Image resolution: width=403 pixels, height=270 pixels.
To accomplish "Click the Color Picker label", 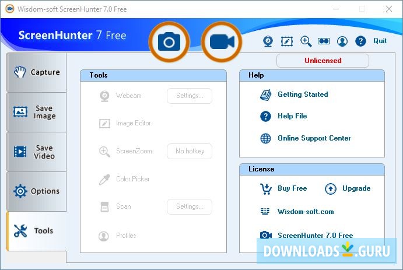I will pos(133,179).
